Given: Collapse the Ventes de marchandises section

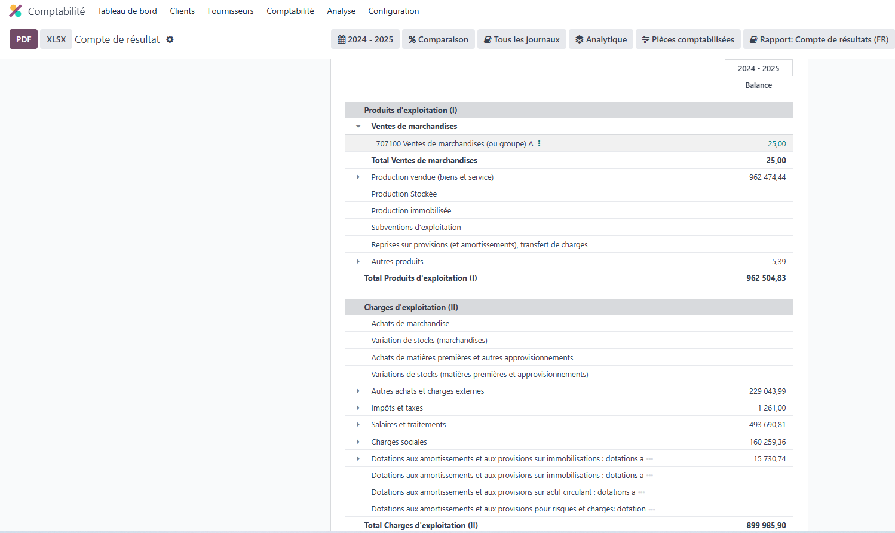Looking at the screenshot, I should click(x=358, y=127).
